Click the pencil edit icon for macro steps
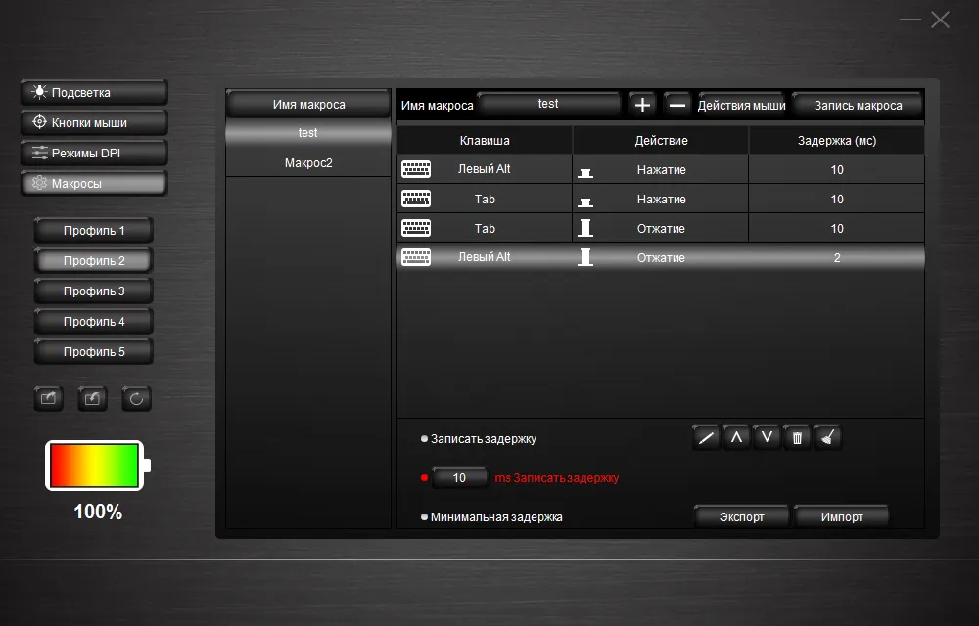This screenshot has height=626, width=979. (706, 438)
